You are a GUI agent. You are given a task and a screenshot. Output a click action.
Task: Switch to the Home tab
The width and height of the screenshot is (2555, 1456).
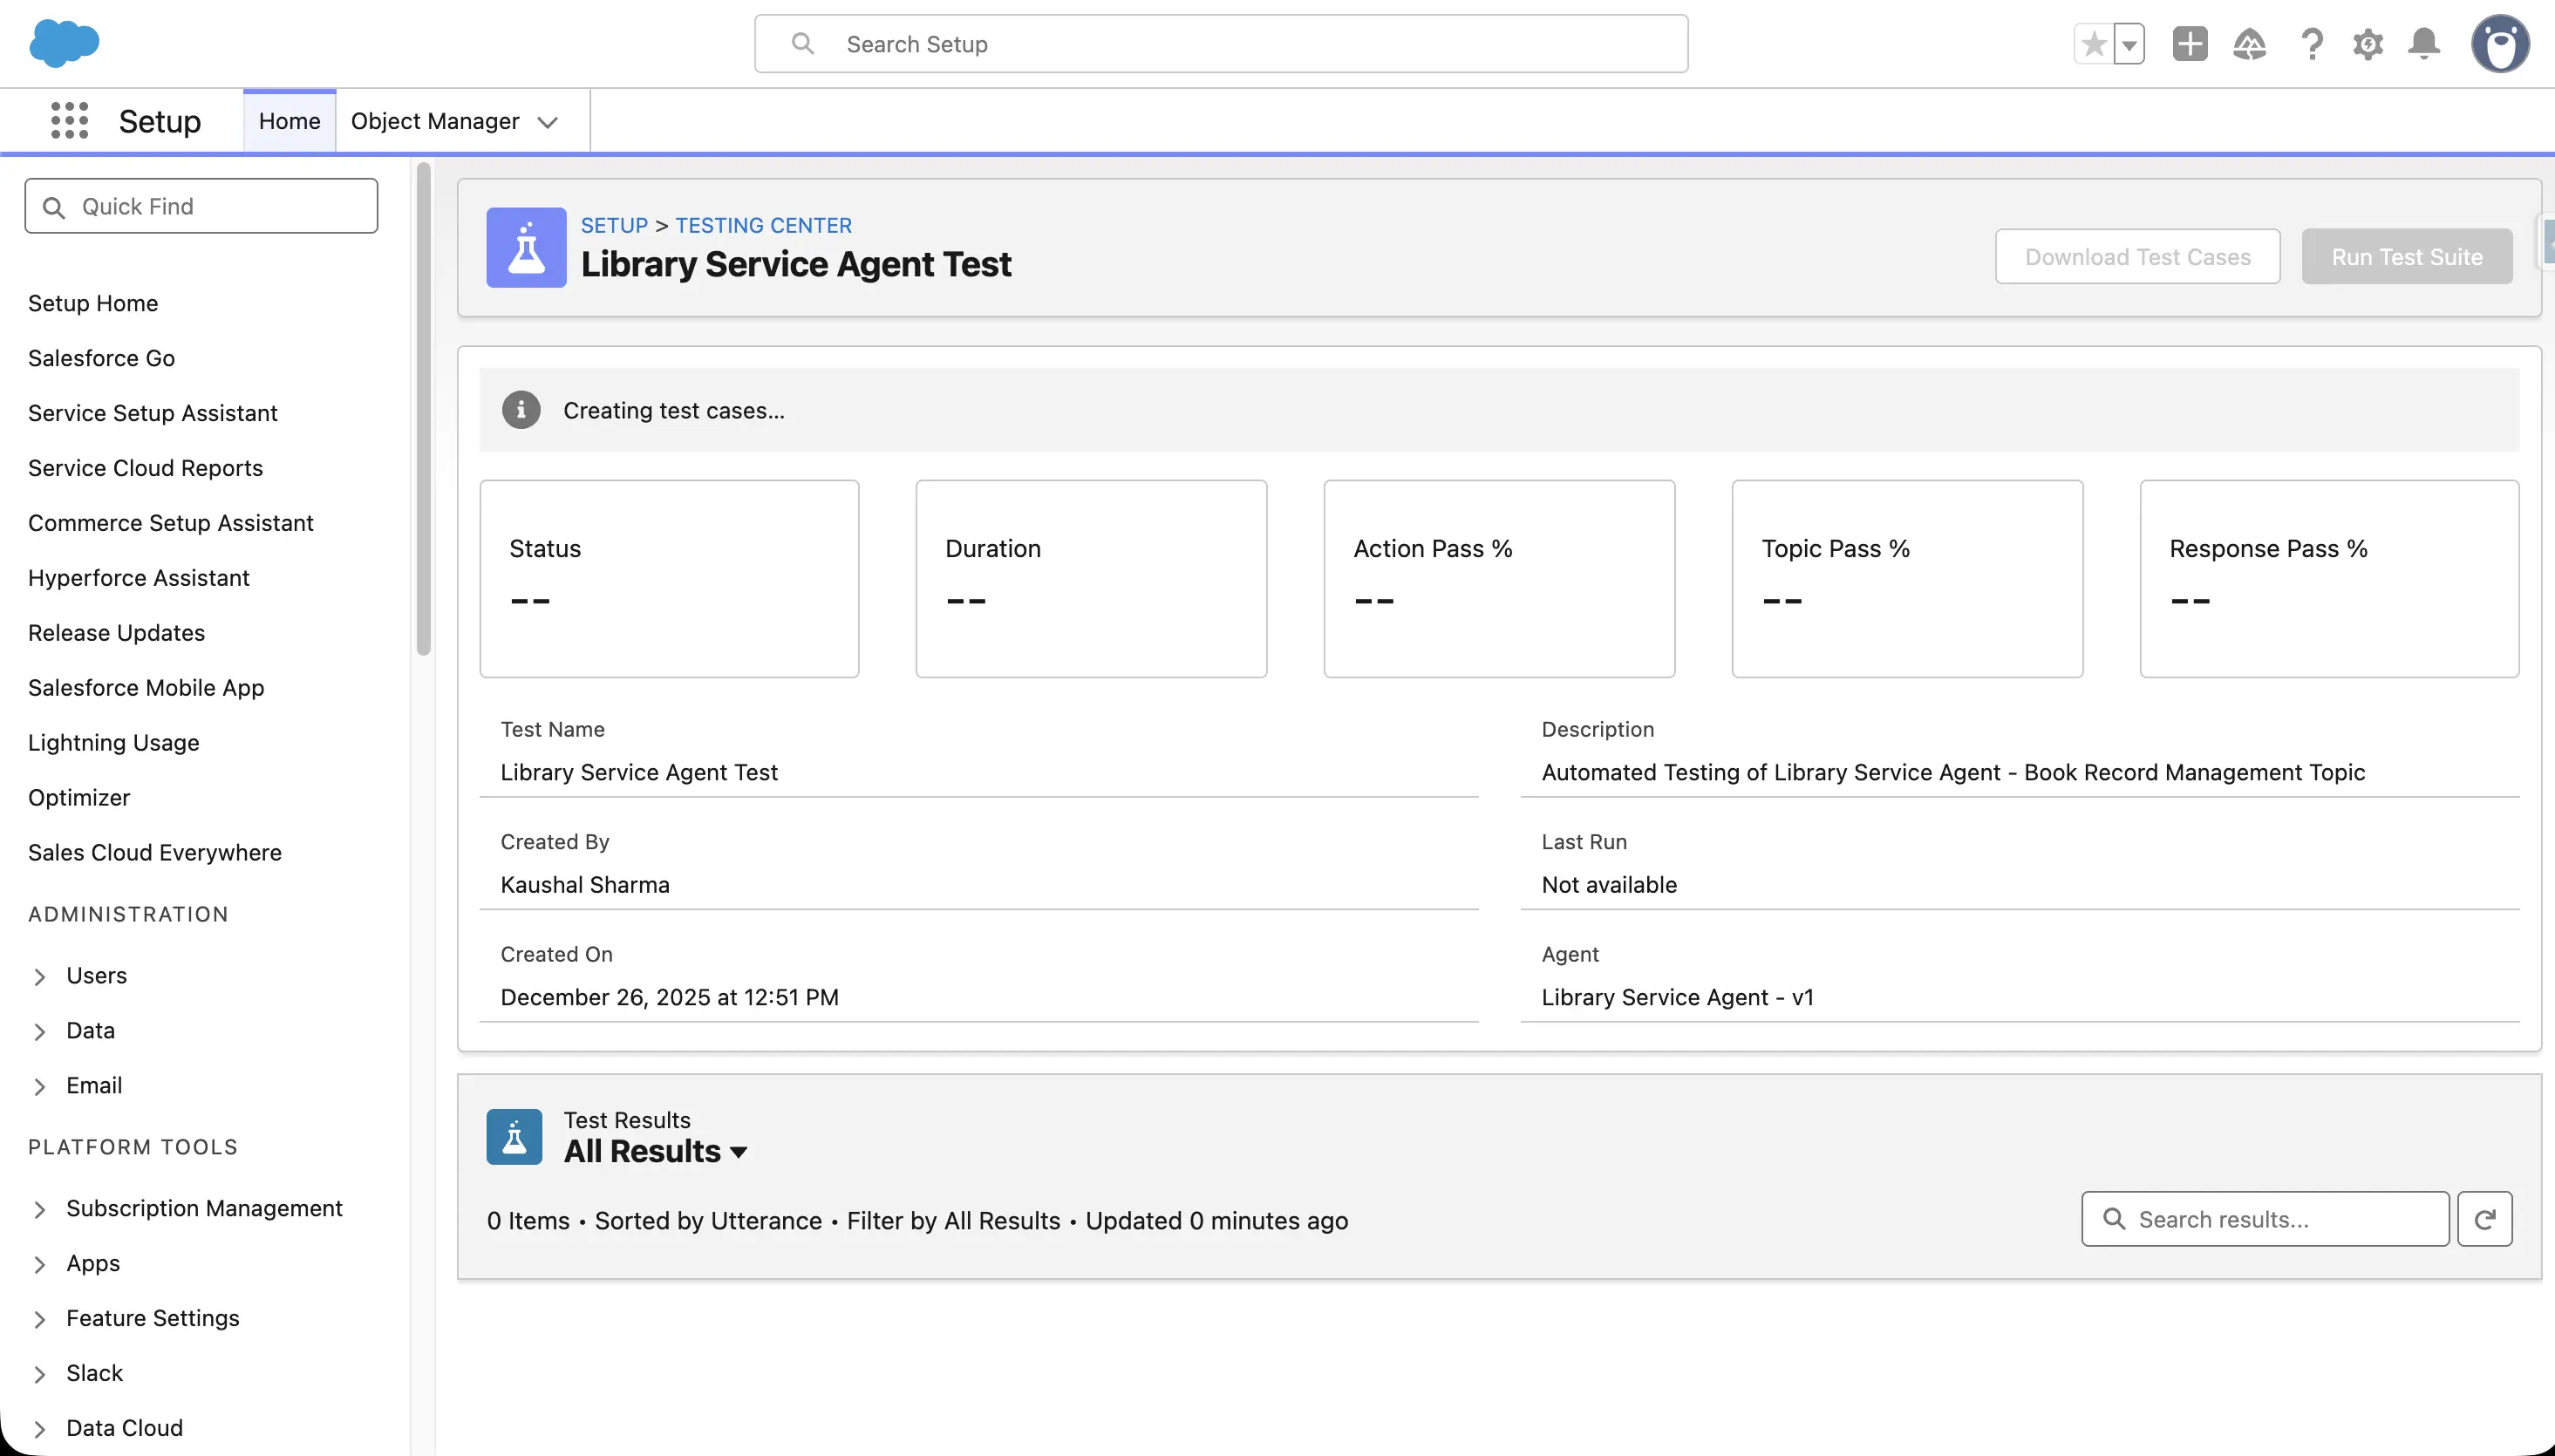[x=289, y=121]
